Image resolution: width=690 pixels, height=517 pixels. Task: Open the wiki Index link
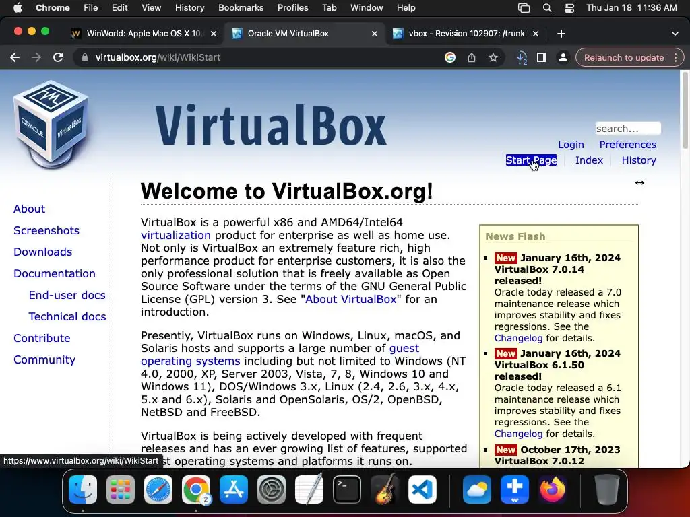pyautogui.click(x=589, y=160)
